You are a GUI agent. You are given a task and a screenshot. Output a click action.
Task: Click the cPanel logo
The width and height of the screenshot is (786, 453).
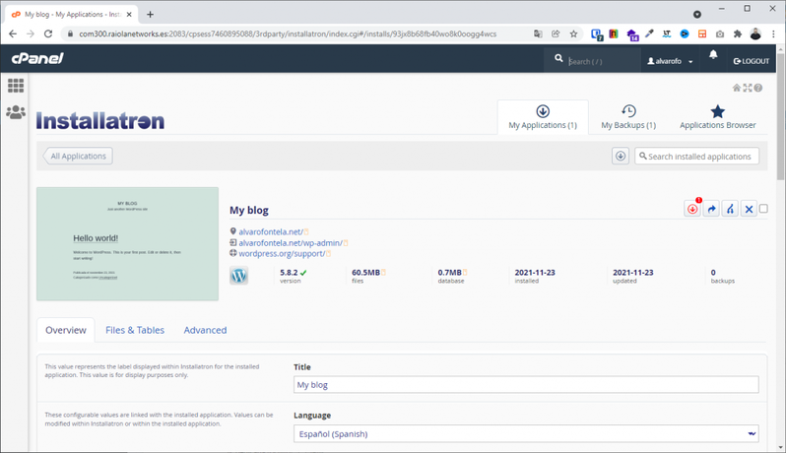(37, 59)
